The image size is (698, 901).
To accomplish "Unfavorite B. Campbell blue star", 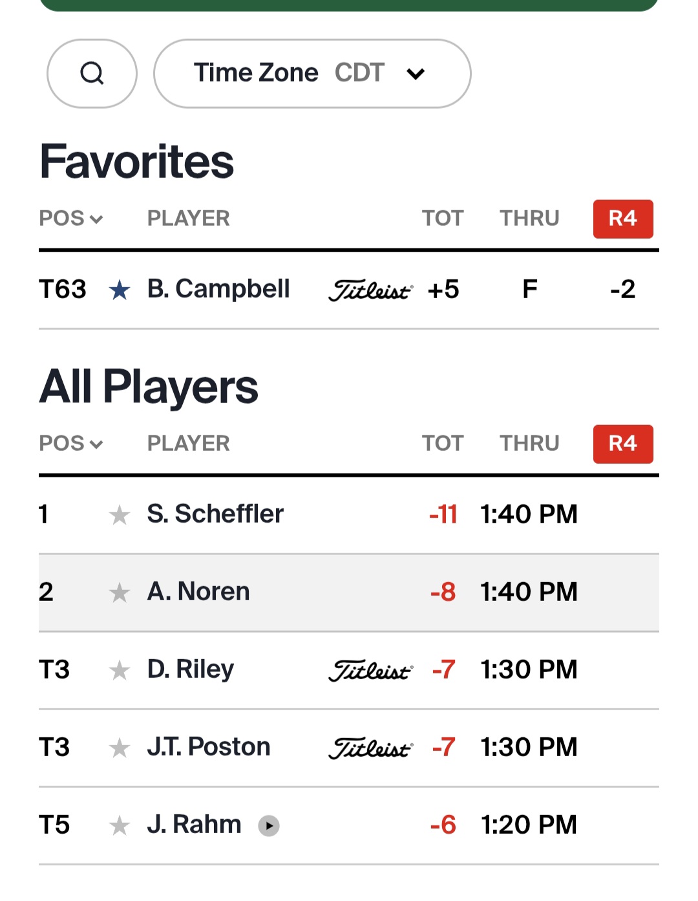I will click(120, 290).
